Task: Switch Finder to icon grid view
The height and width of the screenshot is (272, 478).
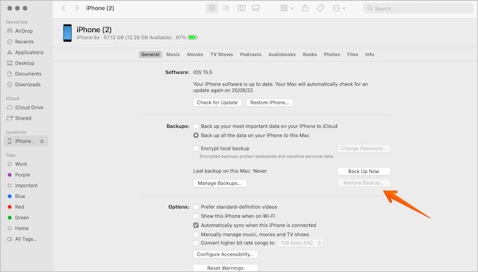Action: click(212, 8)
